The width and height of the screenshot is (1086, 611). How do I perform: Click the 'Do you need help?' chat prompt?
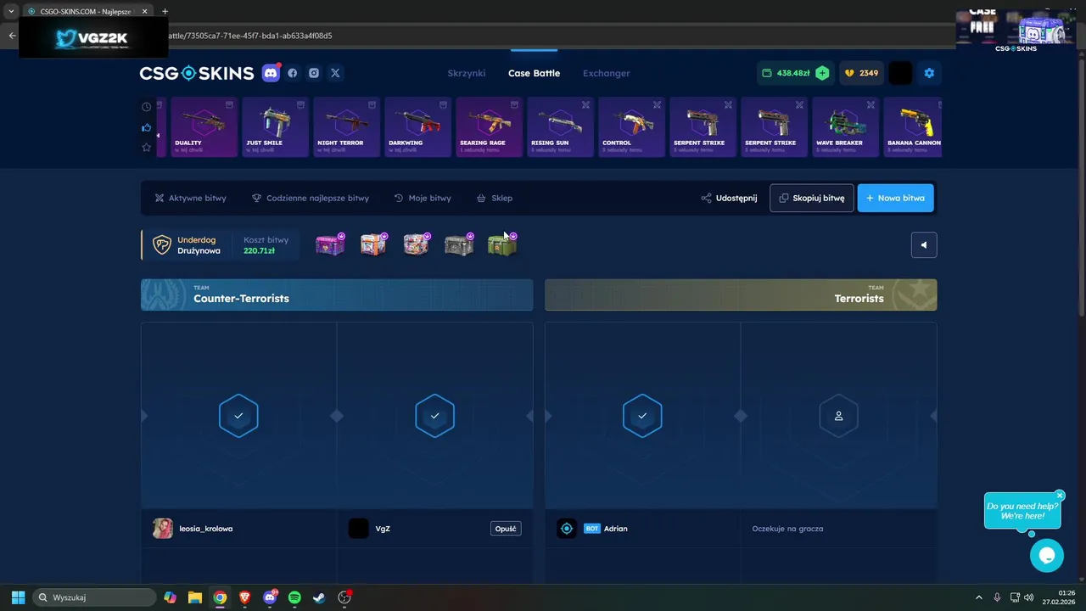click(1022, 511)
